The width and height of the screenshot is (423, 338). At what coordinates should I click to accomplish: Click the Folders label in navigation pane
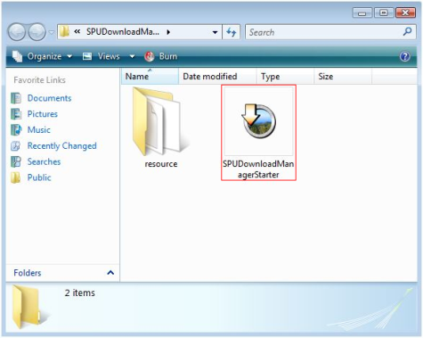click(x=28, y=273)
